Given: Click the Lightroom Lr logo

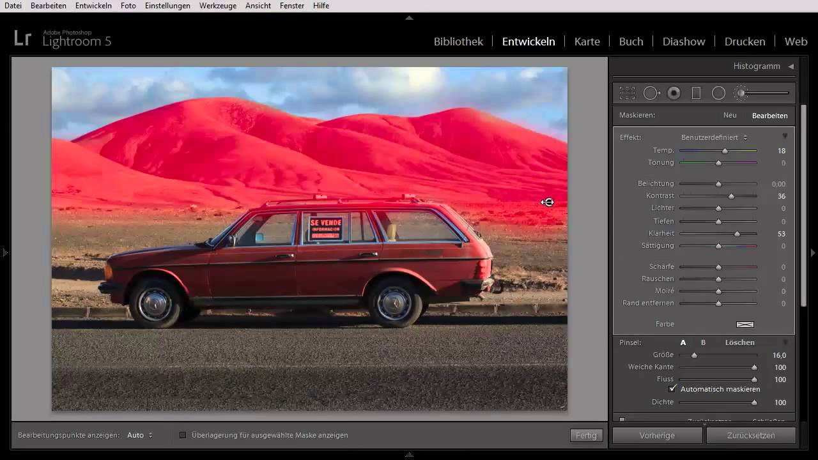Looking at the screenshot, I should click(22, 38).
